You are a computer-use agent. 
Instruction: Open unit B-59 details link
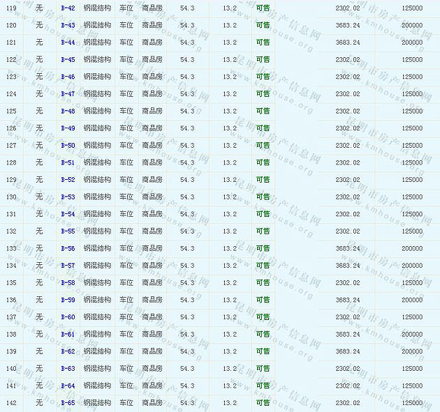pyautogui.click(x=68, y=300)
